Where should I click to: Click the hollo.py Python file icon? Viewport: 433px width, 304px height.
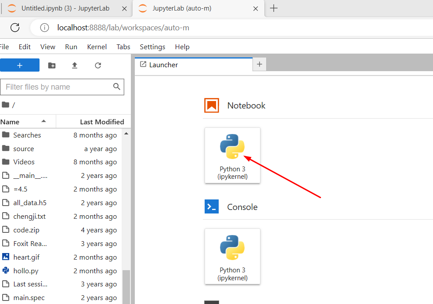click(x=6, y=270)
